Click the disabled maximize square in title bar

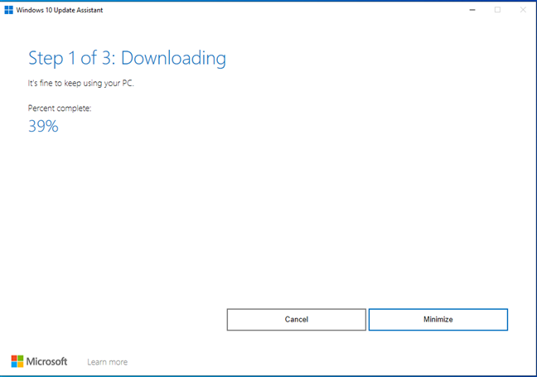pyautogui.click(x=497, y=10)
